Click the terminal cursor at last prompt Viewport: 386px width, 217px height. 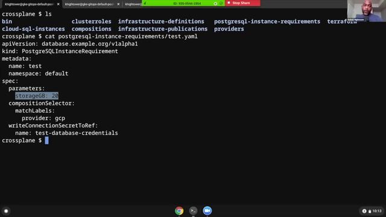(x=47, y=140)
